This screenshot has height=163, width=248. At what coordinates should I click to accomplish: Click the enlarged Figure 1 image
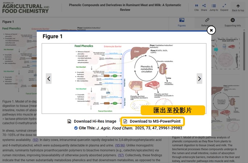point(124,79)
